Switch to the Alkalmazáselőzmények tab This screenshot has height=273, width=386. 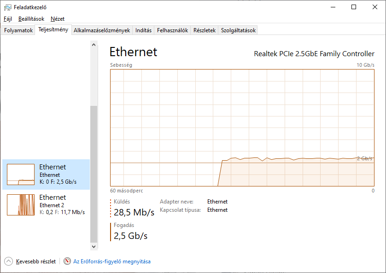pos(102,30)
